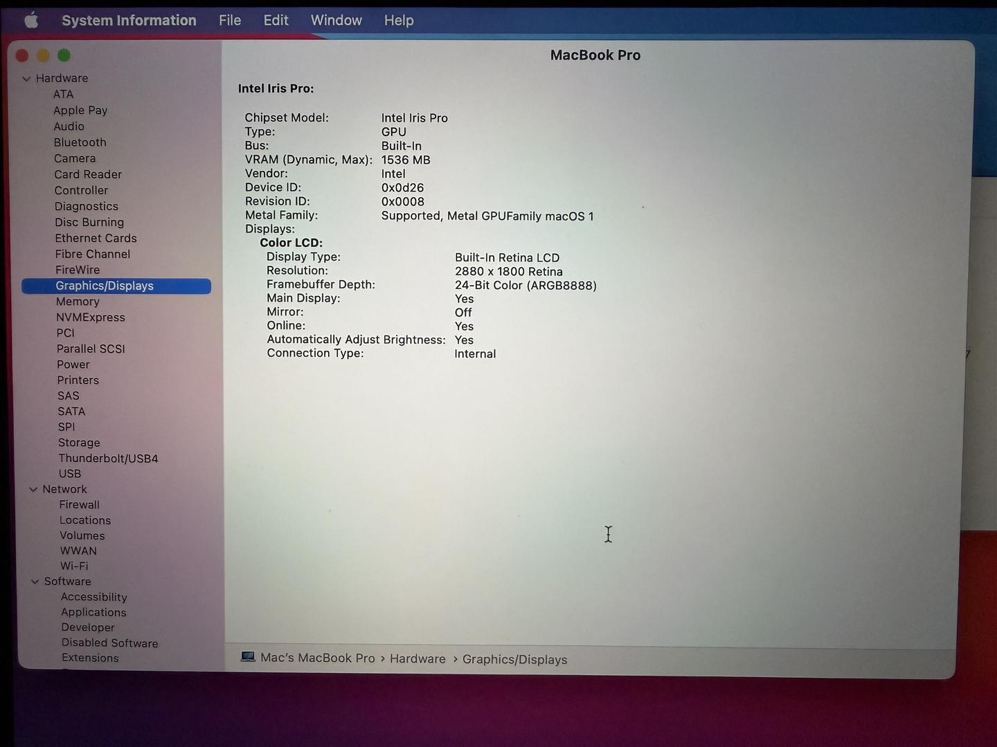Select Fibre Channel in the sidebar
Image resolution: width=997 pixels, height=747 pixels.
(x=93, y=254)
